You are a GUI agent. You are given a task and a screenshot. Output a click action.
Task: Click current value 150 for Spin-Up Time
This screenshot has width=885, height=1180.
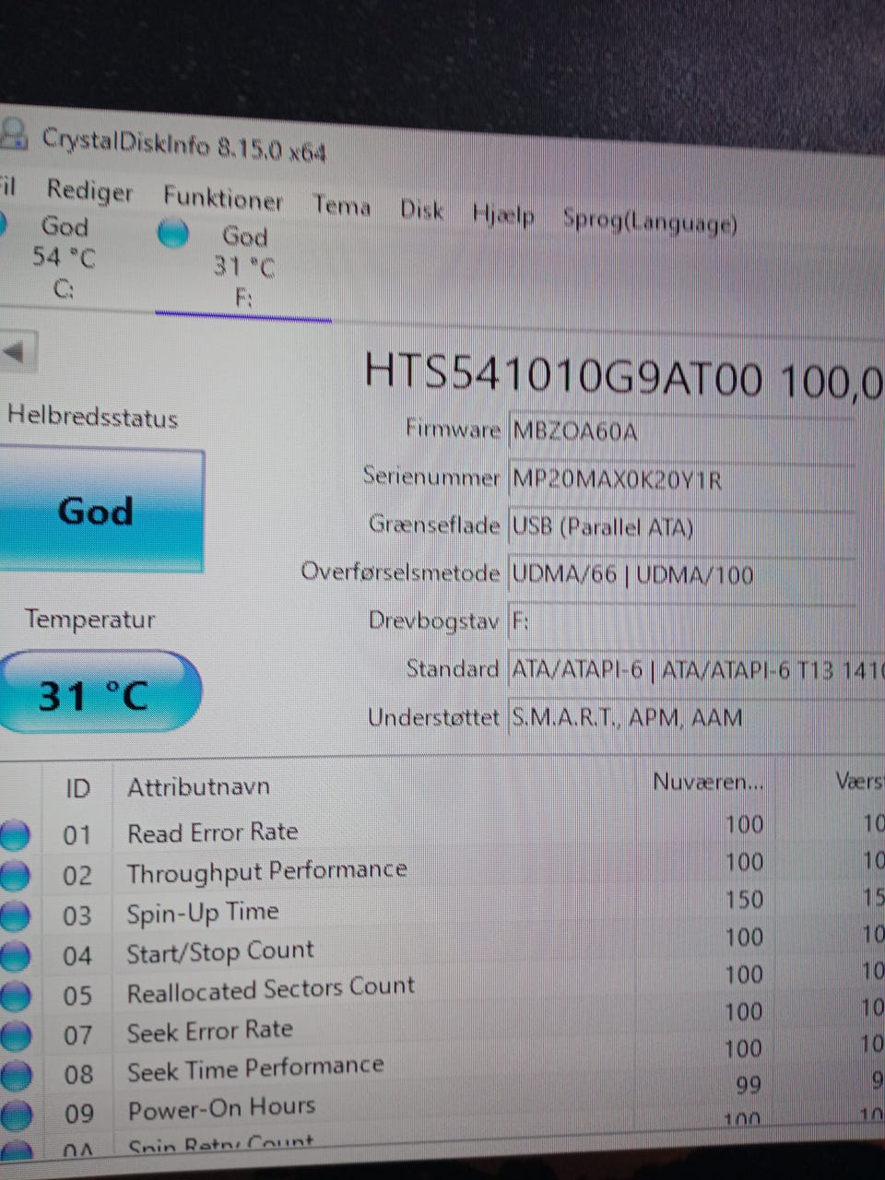click(x=744, y=899)
